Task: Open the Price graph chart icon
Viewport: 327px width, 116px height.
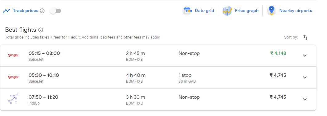Action: [x=227, y=10]
